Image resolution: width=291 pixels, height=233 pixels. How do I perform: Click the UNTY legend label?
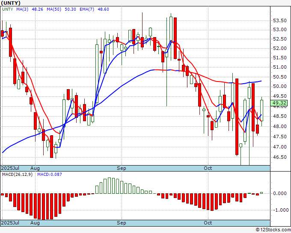[8, 9]
